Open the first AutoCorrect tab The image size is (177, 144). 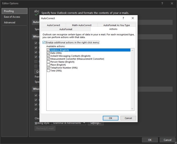pos(53,25)
